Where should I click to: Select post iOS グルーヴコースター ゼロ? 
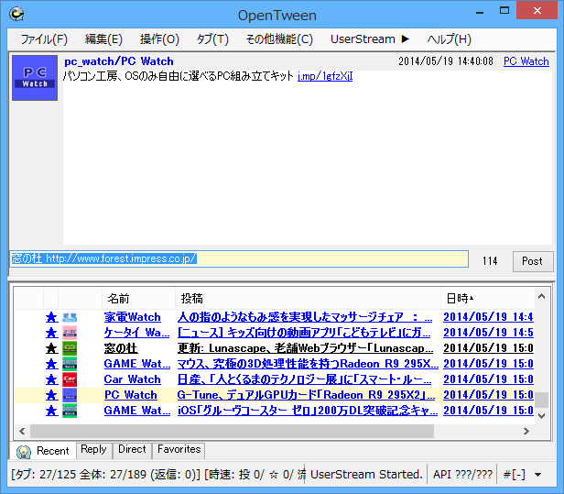tap(308, 411)
